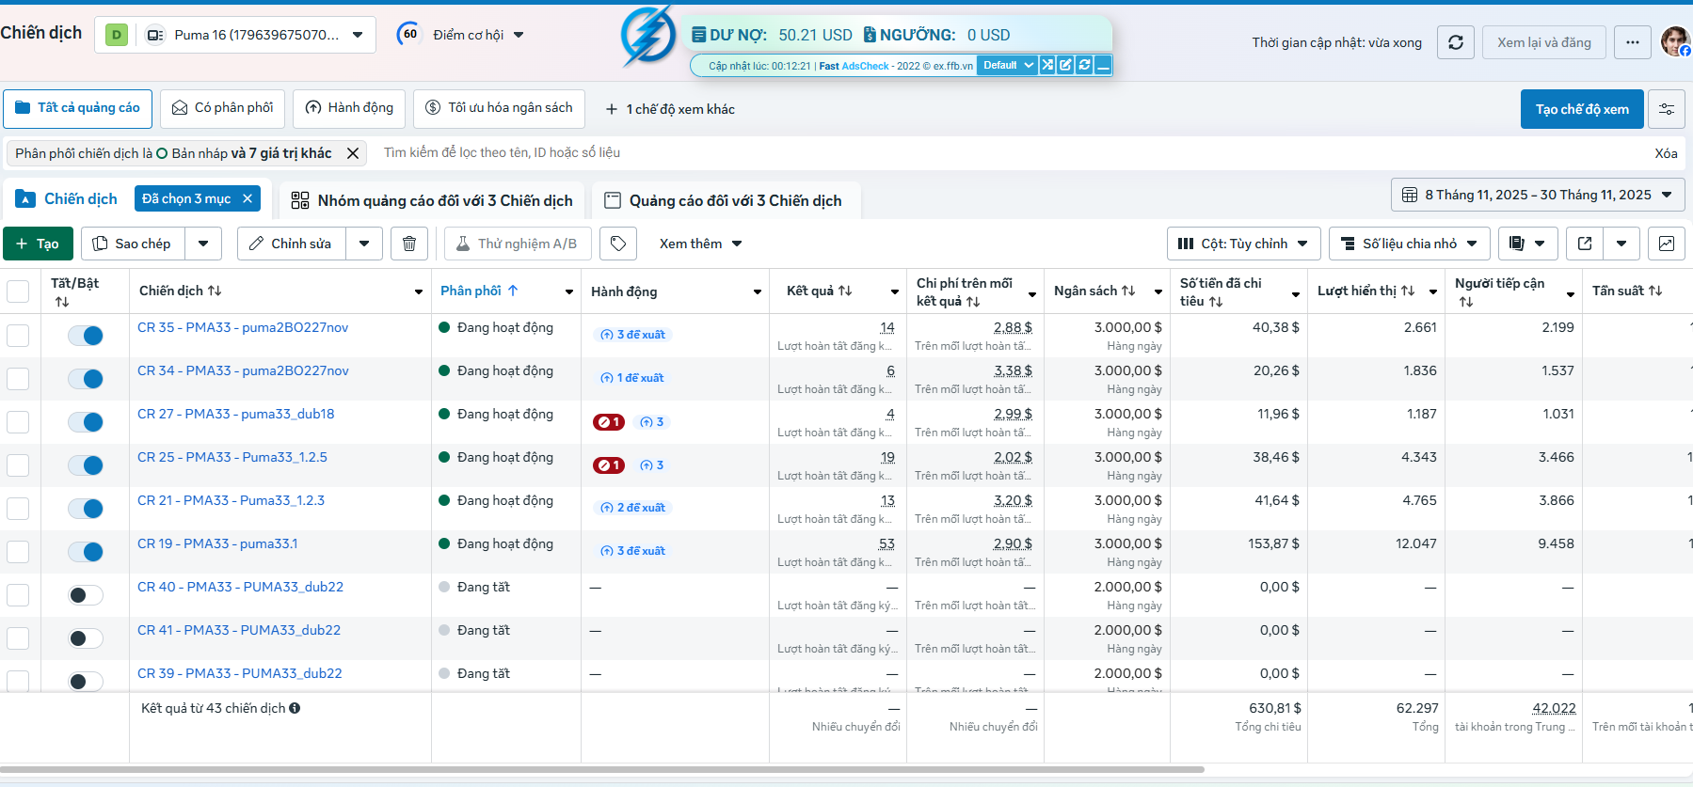Open '3 đề xuất' for CR 19 campaign

tap(632, 551)
